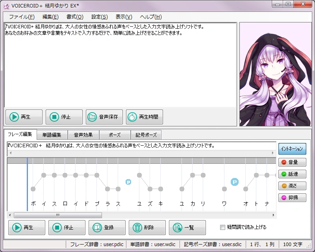
Task: Click the intonation timeline horizontal scrollbar thumb
Action: [x=58, y=215]
